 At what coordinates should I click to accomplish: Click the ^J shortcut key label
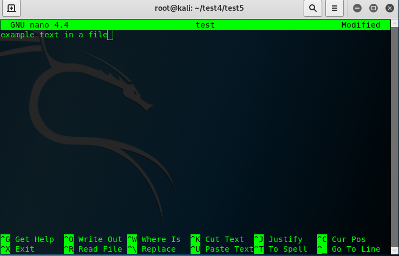pyautogui.click(x=259, y=239)
